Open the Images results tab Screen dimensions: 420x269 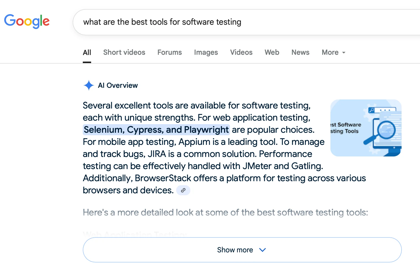point(206,52)
